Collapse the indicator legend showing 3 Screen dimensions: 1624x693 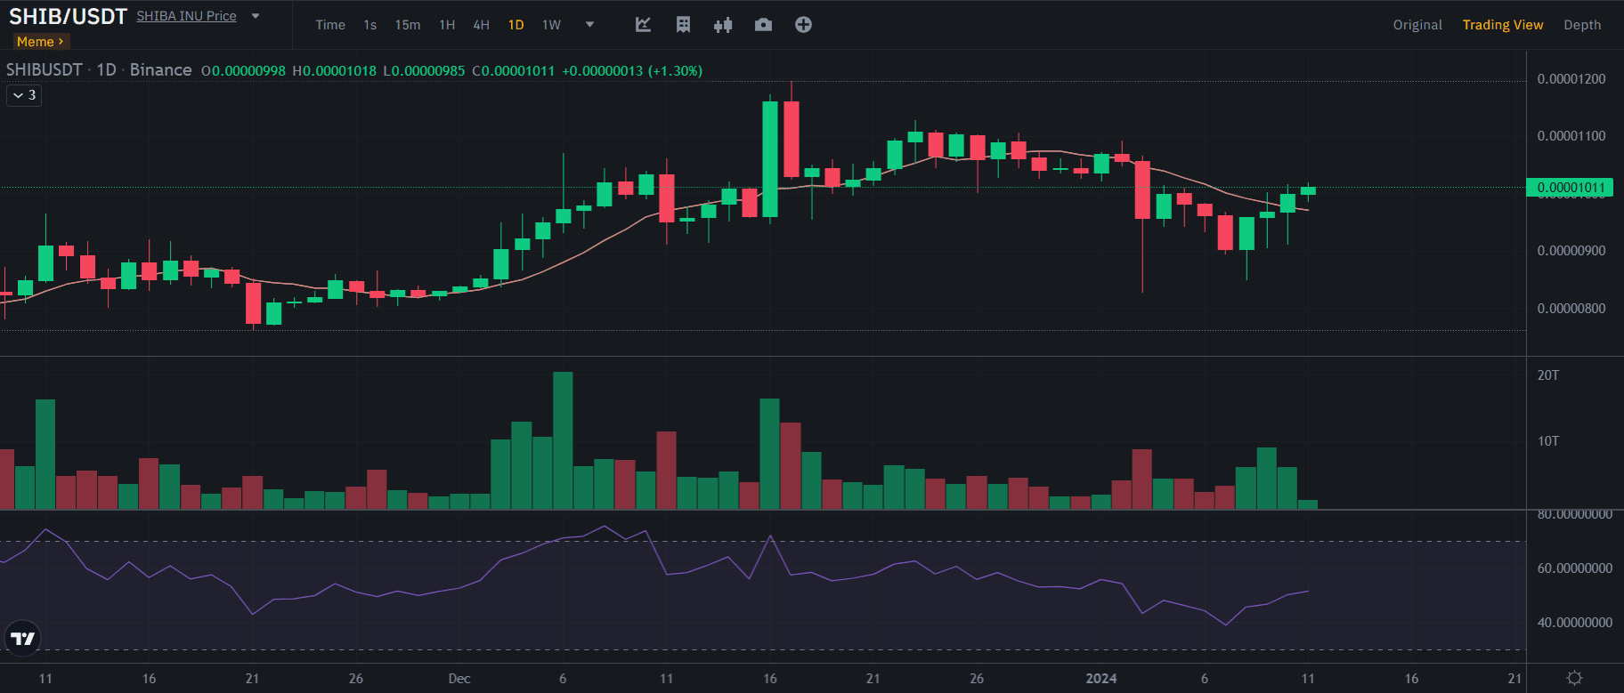click(x=24, y=95)
